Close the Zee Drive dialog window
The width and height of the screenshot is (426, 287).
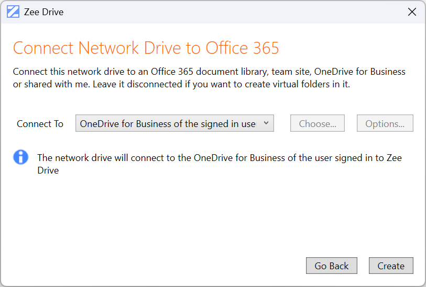click(412, 12)
